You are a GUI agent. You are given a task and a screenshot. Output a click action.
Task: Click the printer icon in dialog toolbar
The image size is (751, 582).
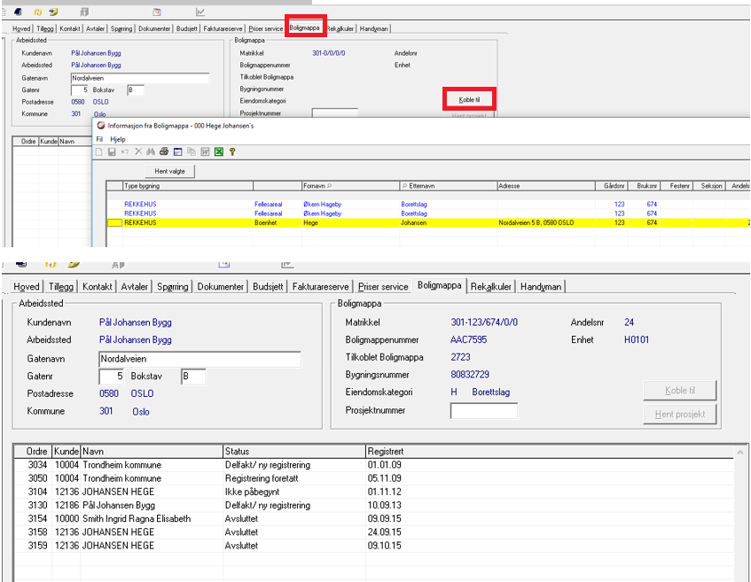point(163,152)
